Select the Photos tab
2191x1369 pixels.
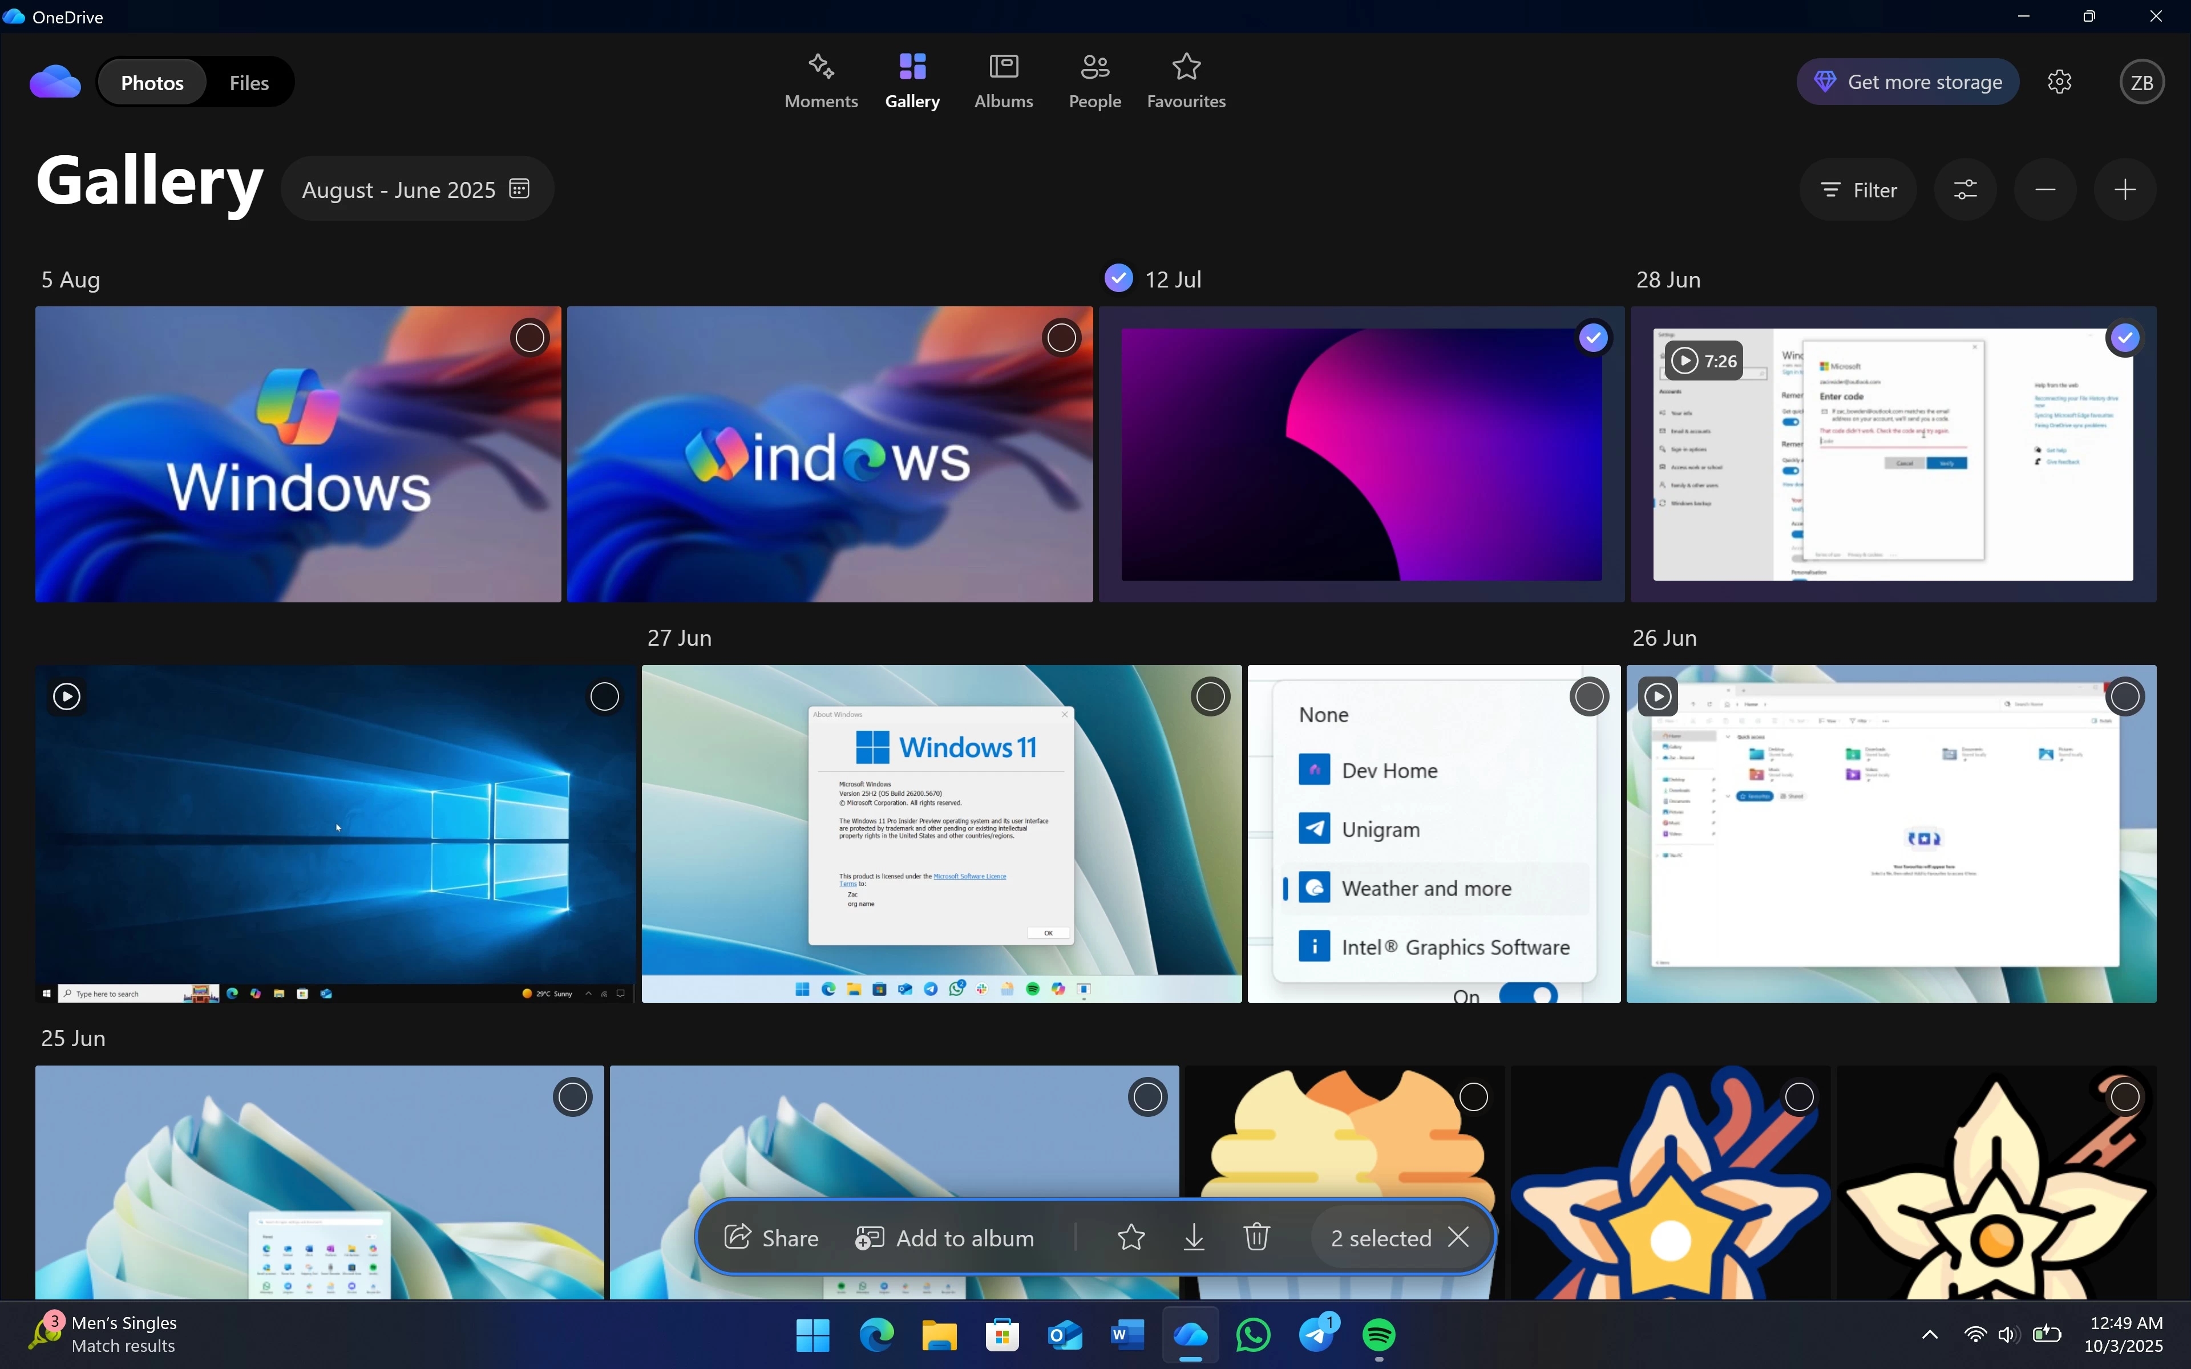pyautogui.click(x=152, y=82)
